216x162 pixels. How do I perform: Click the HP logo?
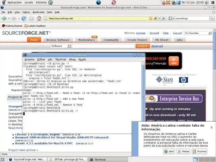point(184,80)
